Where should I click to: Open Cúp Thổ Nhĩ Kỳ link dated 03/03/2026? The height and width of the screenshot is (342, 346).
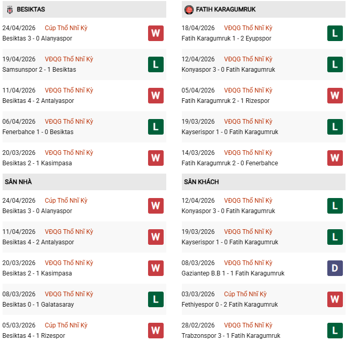pyautogui.click(x=245, y=294)
